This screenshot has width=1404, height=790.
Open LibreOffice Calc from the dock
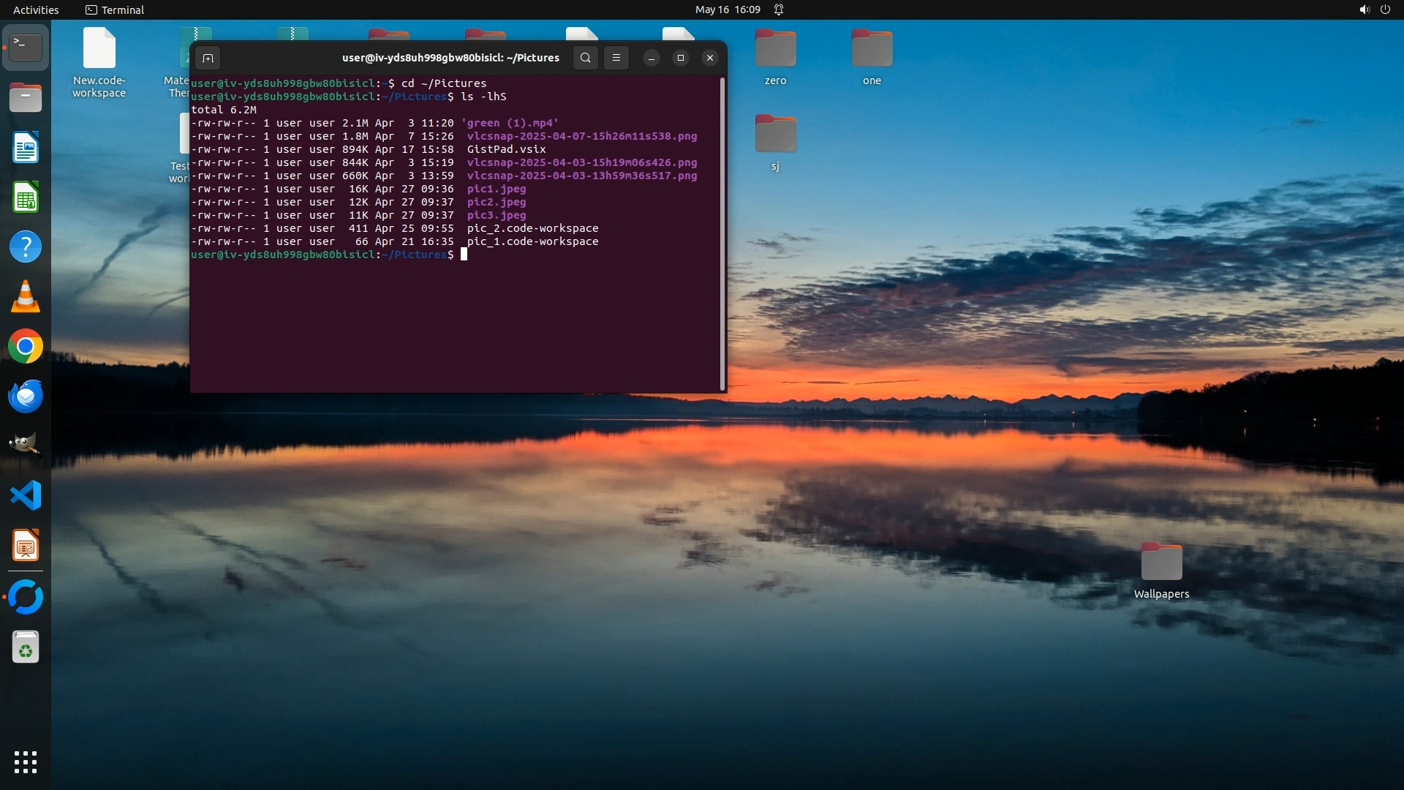[26, 197]
